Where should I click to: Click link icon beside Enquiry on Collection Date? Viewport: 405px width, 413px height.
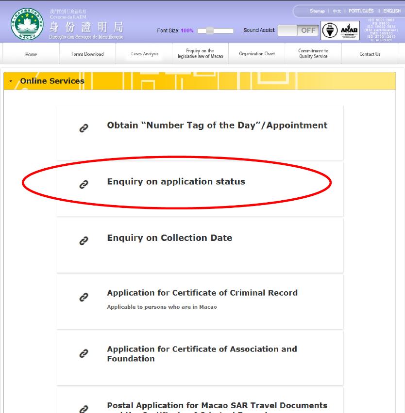point(84,241)
